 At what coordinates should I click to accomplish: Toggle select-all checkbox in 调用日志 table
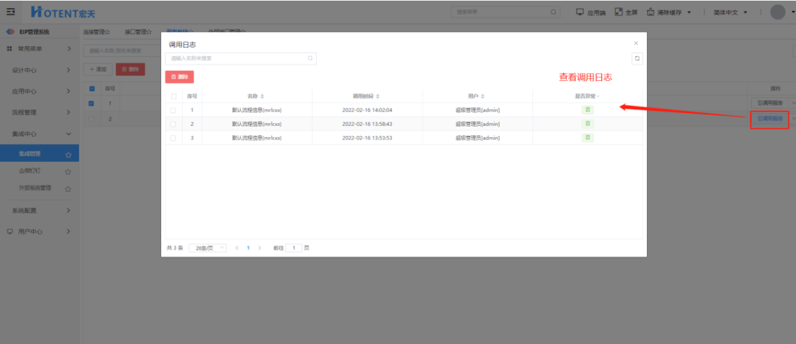pos(174,96)
